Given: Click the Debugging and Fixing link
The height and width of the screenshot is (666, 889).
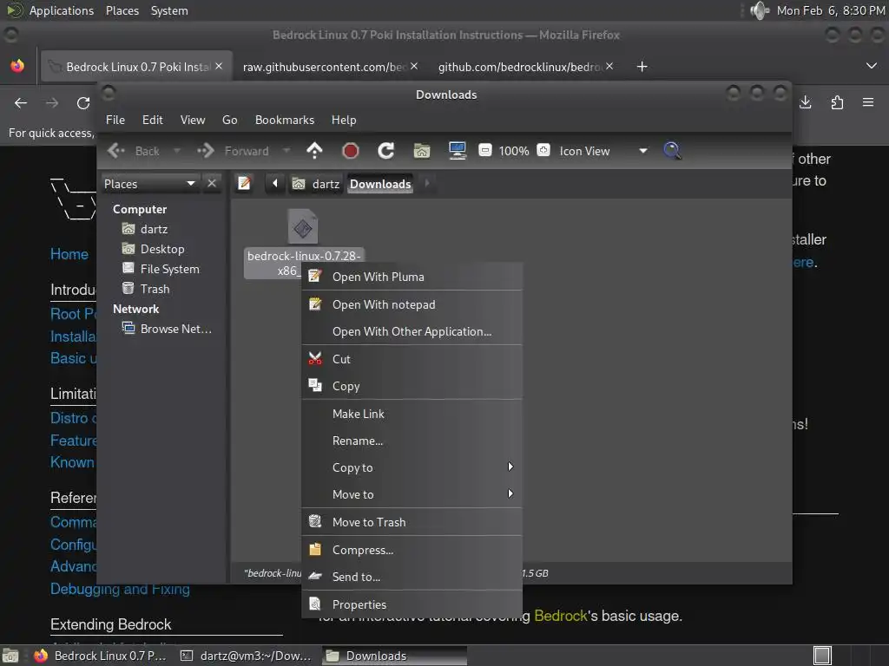Looking at the screenshot, I should [x=120, y=589].
